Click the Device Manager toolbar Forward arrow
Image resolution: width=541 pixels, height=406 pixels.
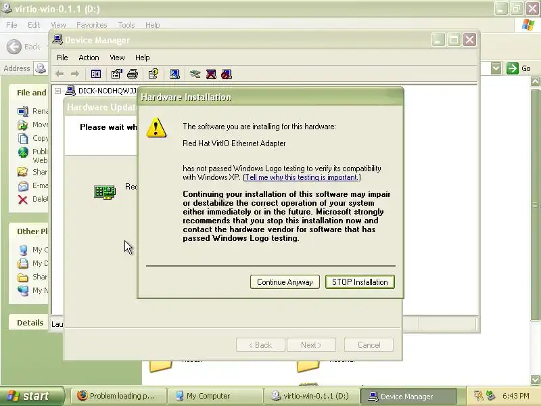(75, 74)
